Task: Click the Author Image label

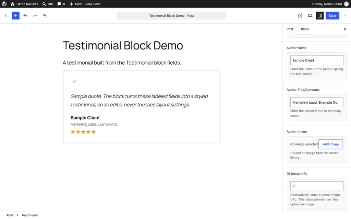Action: (296, 132)
